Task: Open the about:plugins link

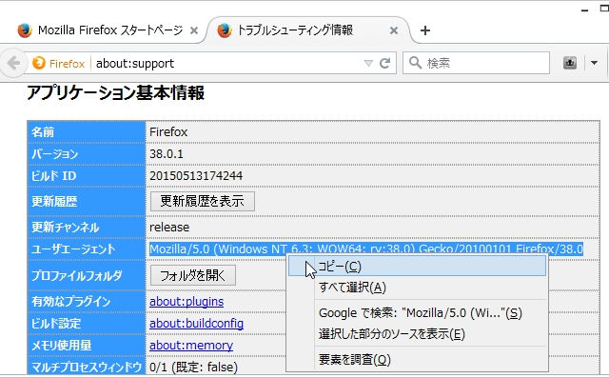Action: coord(187,302)
